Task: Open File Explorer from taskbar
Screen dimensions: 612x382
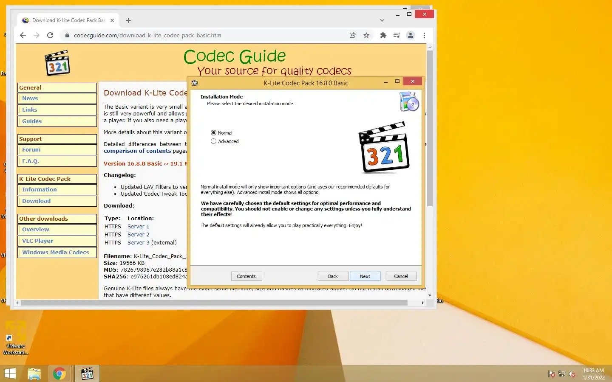Action: click(x=34, y=374)
